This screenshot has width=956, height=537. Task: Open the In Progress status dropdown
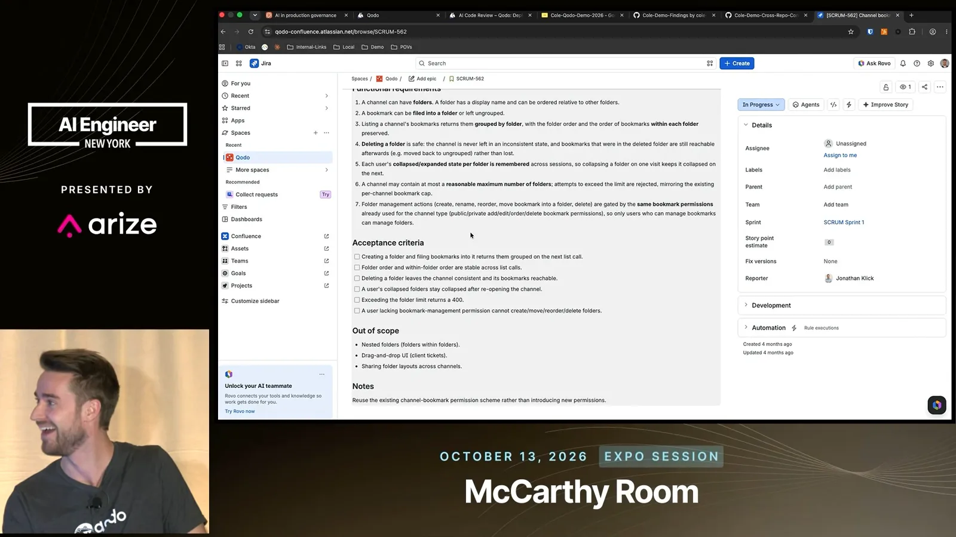click(x=761, y=104)
